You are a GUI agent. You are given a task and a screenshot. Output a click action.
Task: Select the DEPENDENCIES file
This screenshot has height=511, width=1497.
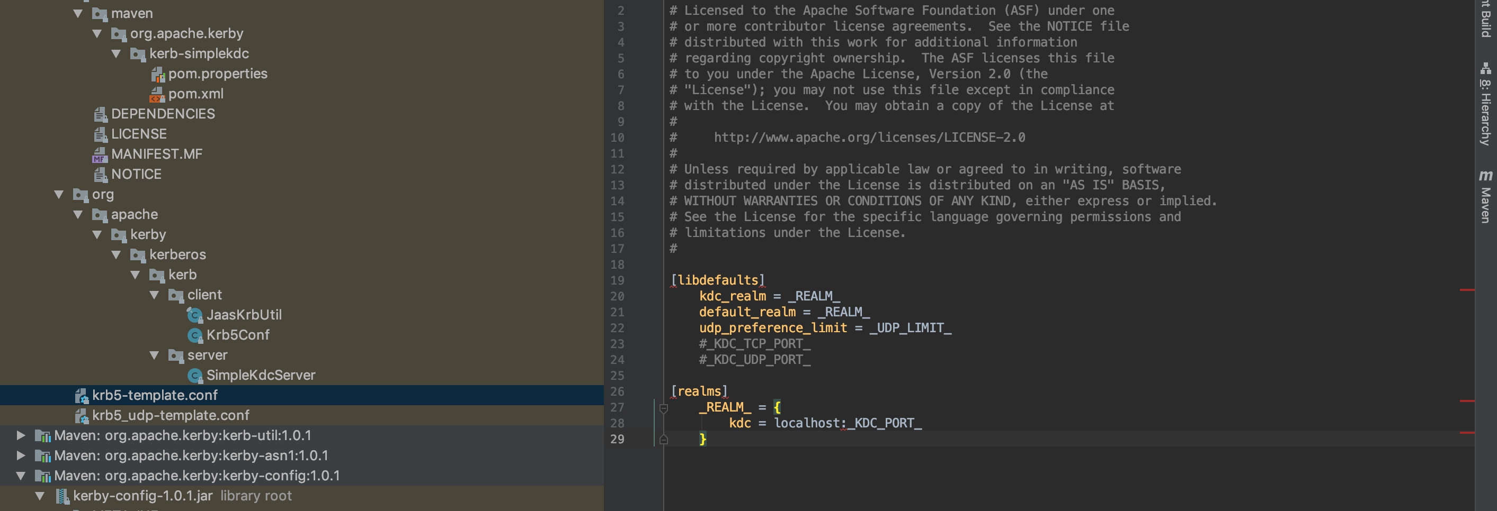coord(163,114)
